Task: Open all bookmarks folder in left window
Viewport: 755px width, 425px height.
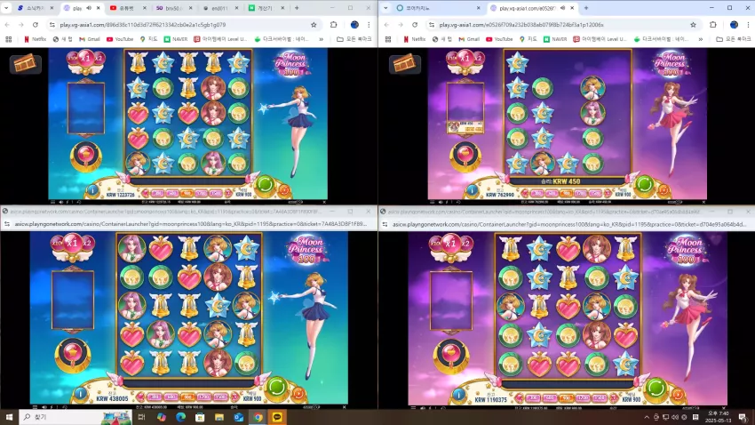Action: coord(354,39)
